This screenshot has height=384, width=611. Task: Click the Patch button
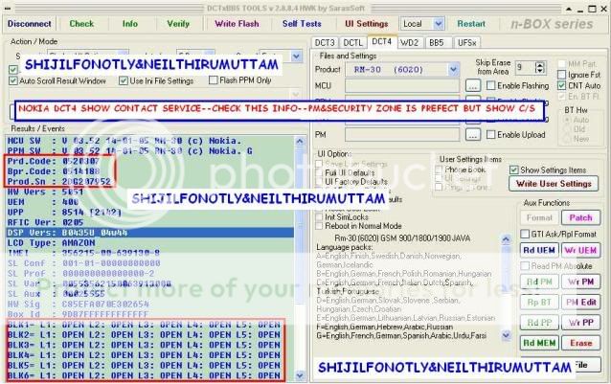click(580, 217)
